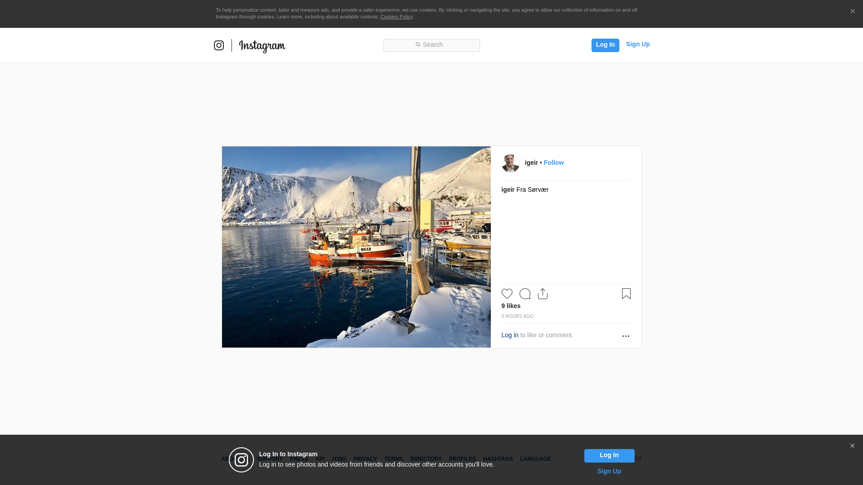Open the HASHTAGS footer link
The width and height of the screenshot is (863, 485).
point(498,459)
